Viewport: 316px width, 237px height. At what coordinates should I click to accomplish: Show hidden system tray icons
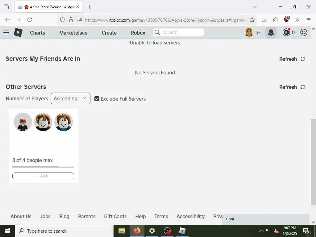click(x=261, y=231)
